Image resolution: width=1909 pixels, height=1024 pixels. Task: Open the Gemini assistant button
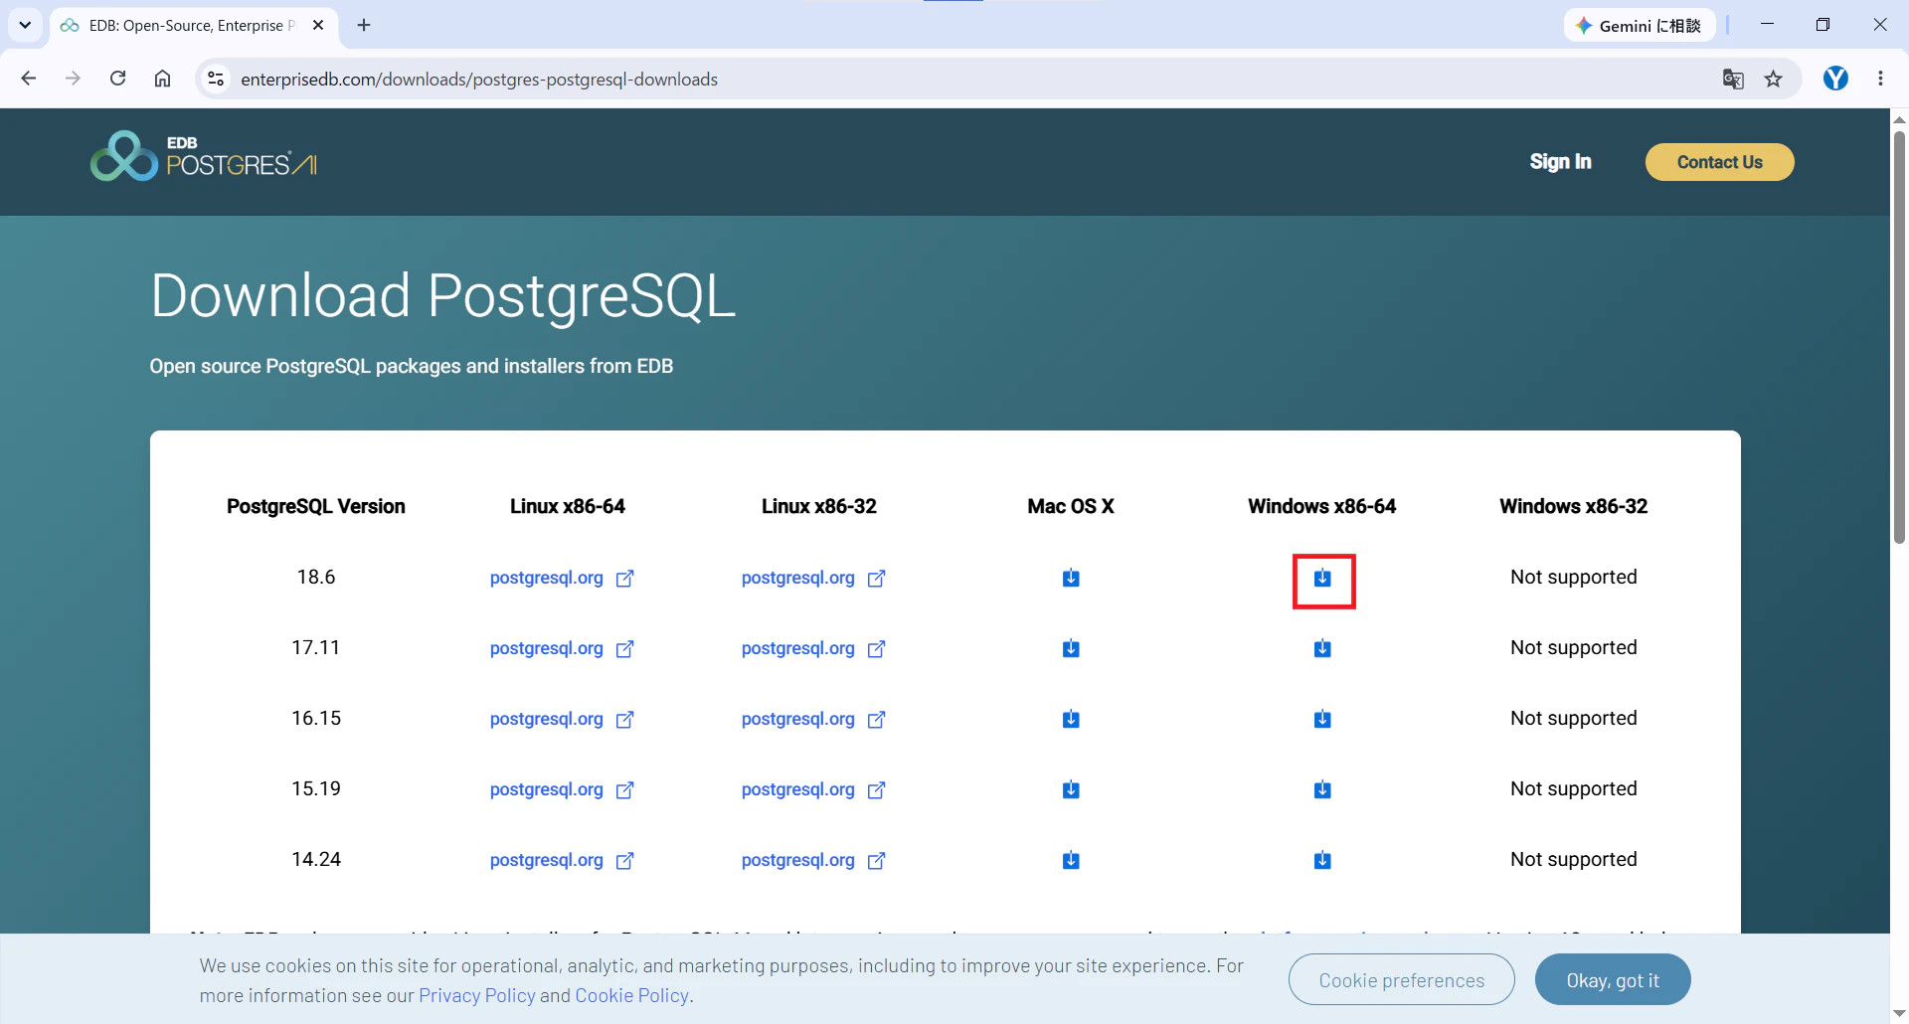(x=1639, y=26)
